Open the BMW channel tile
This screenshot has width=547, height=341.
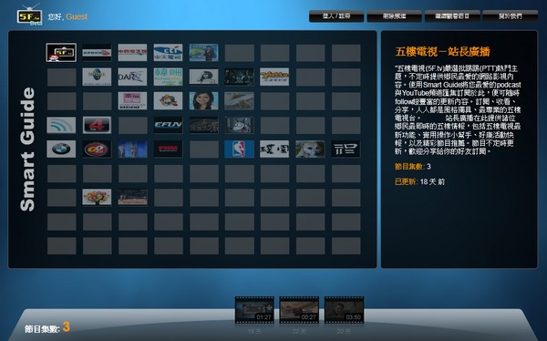61,149
